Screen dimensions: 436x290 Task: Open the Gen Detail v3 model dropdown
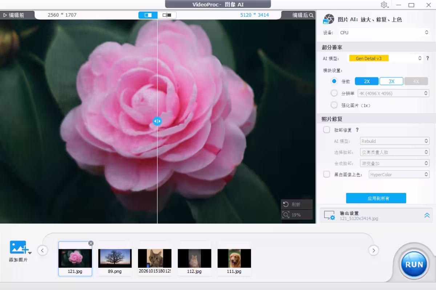[386, 58]
